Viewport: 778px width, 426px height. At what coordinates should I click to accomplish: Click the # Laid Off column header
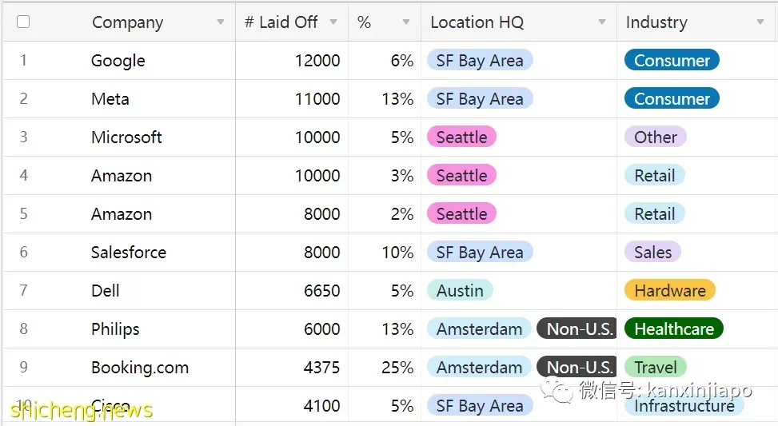[281, 22]
